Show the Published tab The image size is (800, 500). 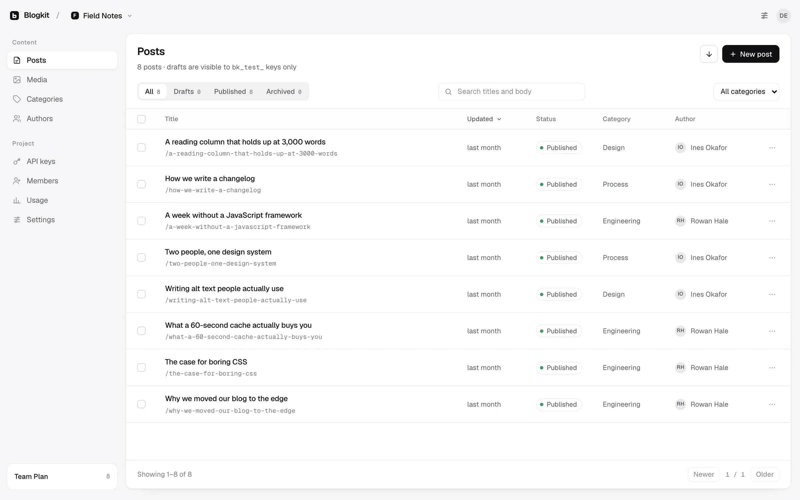point(233,92)
